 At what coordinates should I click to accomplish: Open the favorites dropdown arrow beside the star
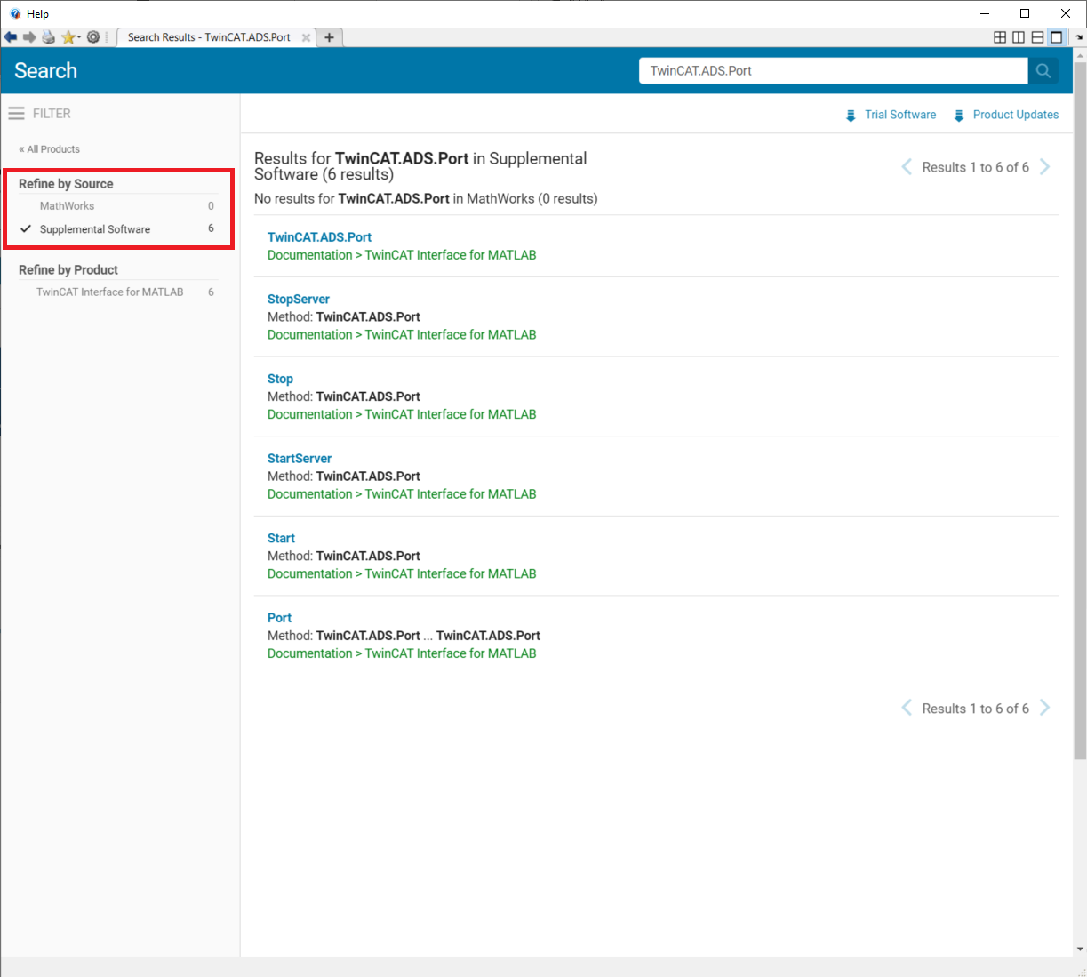[79, 37]
